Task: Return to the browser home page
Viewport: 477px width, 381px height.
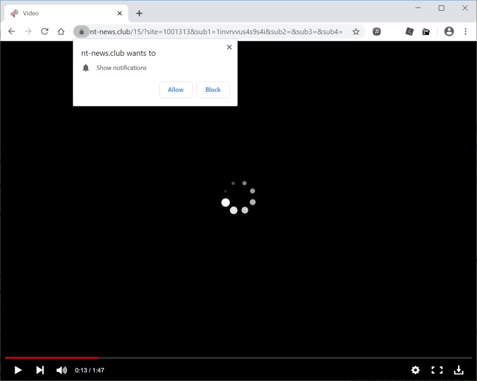Action: pos(61,31)
